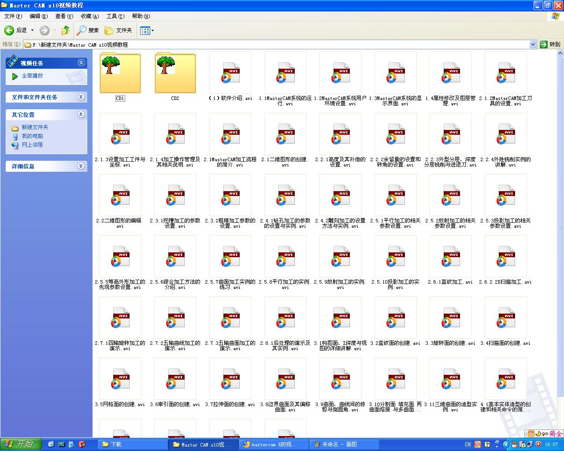Select the （1）软件介绍.avi video icon
Image resolution: width=564 pixels, height=451 pixels.
tap(230, 73)
